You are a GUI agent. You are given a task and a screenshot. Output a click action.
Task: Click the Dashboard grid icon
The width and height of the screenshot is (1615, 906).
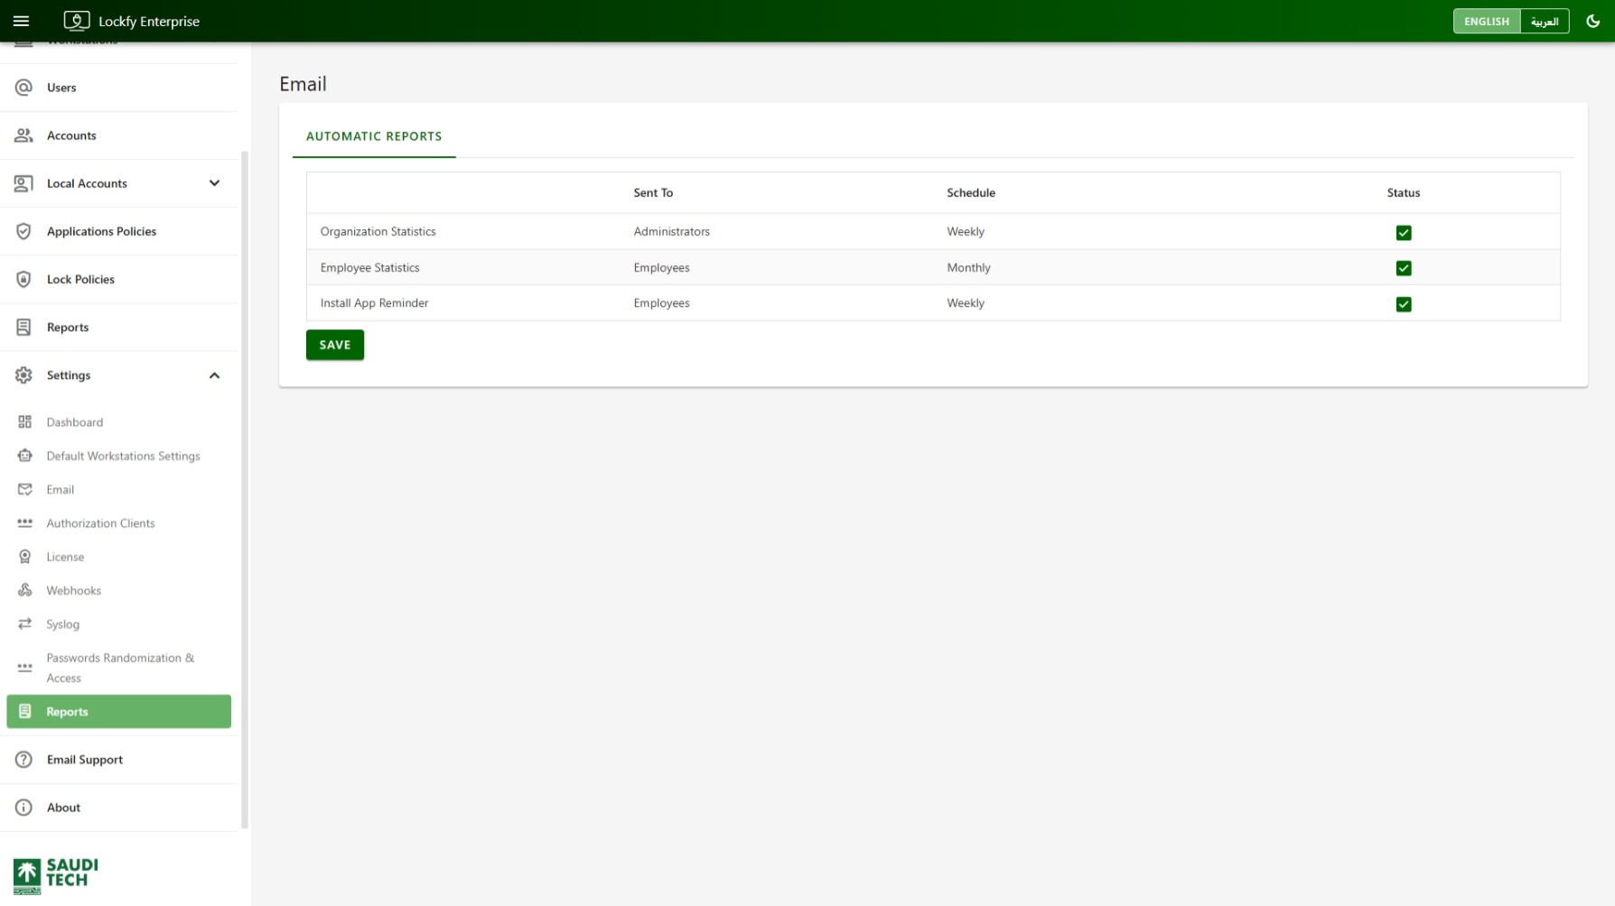point(25,422)
